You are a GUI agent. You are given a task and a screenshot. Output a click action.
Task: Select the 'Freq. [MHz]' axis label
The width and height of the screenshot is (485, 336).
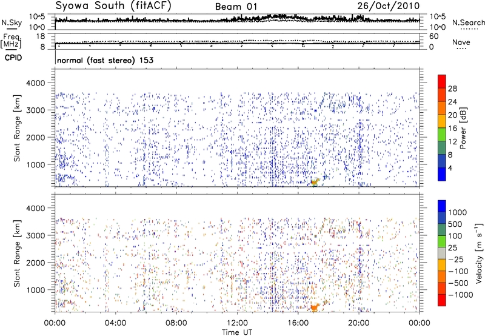tap(12, 41)
